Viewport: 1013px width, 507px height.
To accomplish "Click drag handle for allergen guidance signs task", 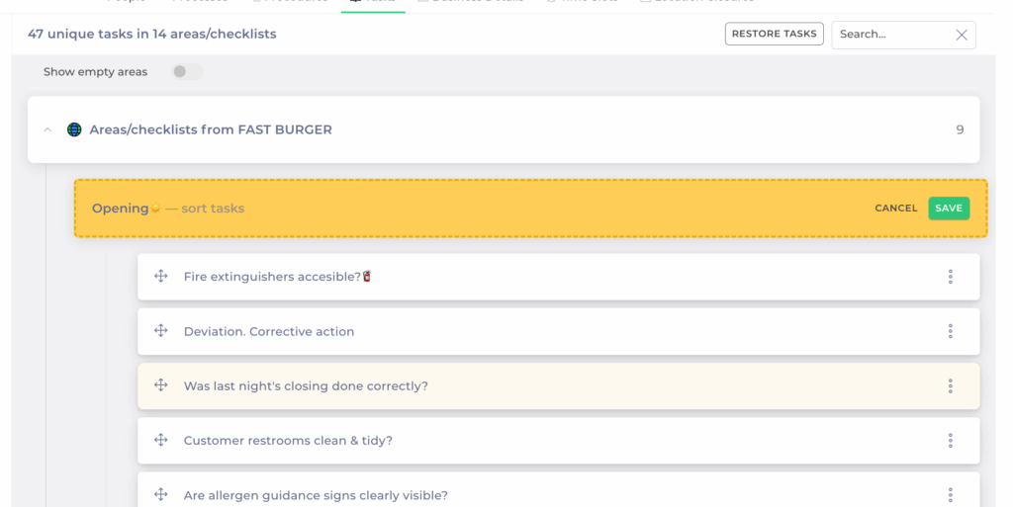I will point(160,494).
